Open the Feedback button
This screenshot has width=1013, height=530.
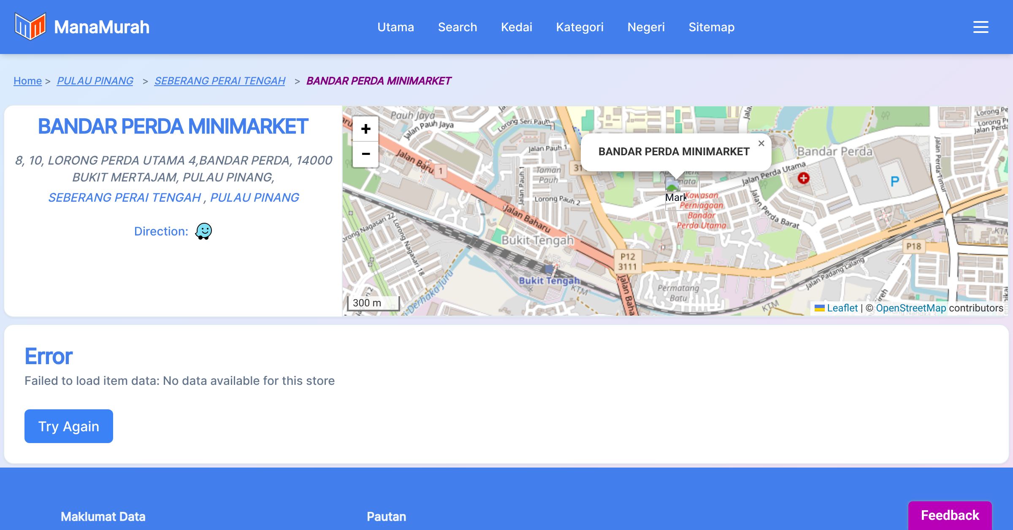(950, 515)
